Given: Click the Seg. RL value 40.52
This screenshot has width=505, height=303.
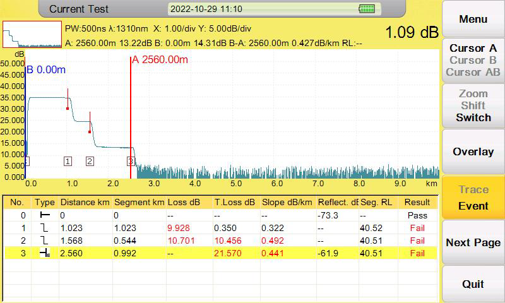Looking at the screenshot, I should 371,228.
